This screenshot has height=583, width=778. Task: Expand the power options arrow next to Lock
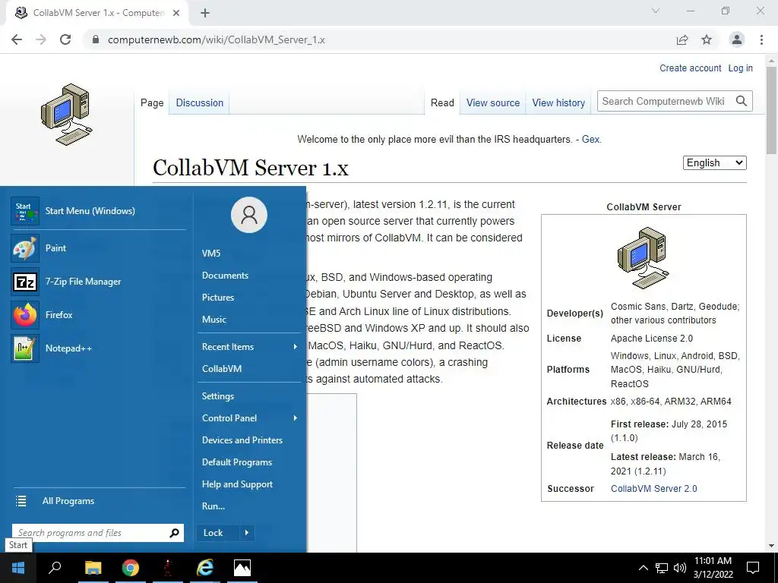point(247,533)
